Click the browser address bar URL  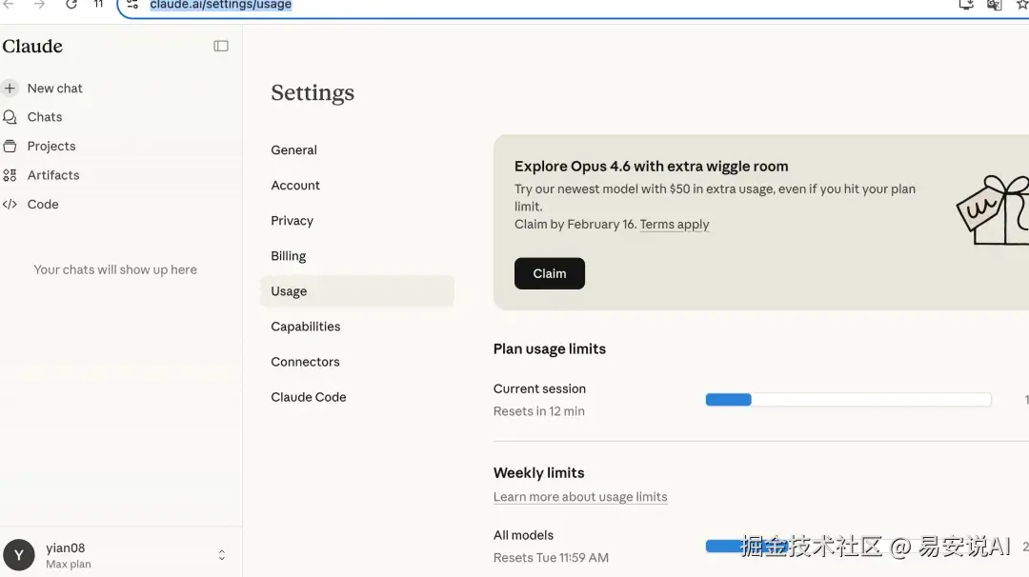pyautogui.click(x=221, y=5)
